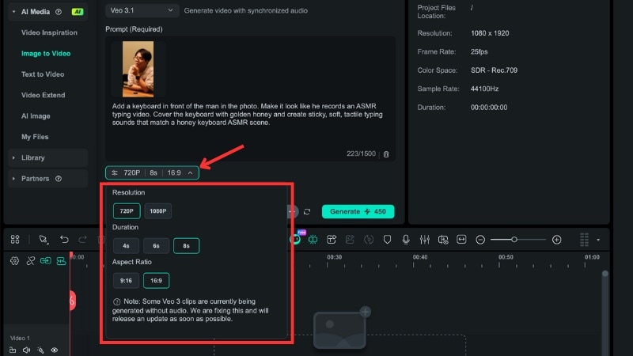Select 1080P resolution

coord(157,211)
